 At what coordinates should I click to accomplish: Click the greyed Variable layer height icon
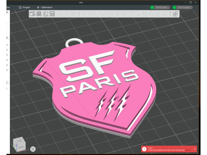(x=73, y=14)
